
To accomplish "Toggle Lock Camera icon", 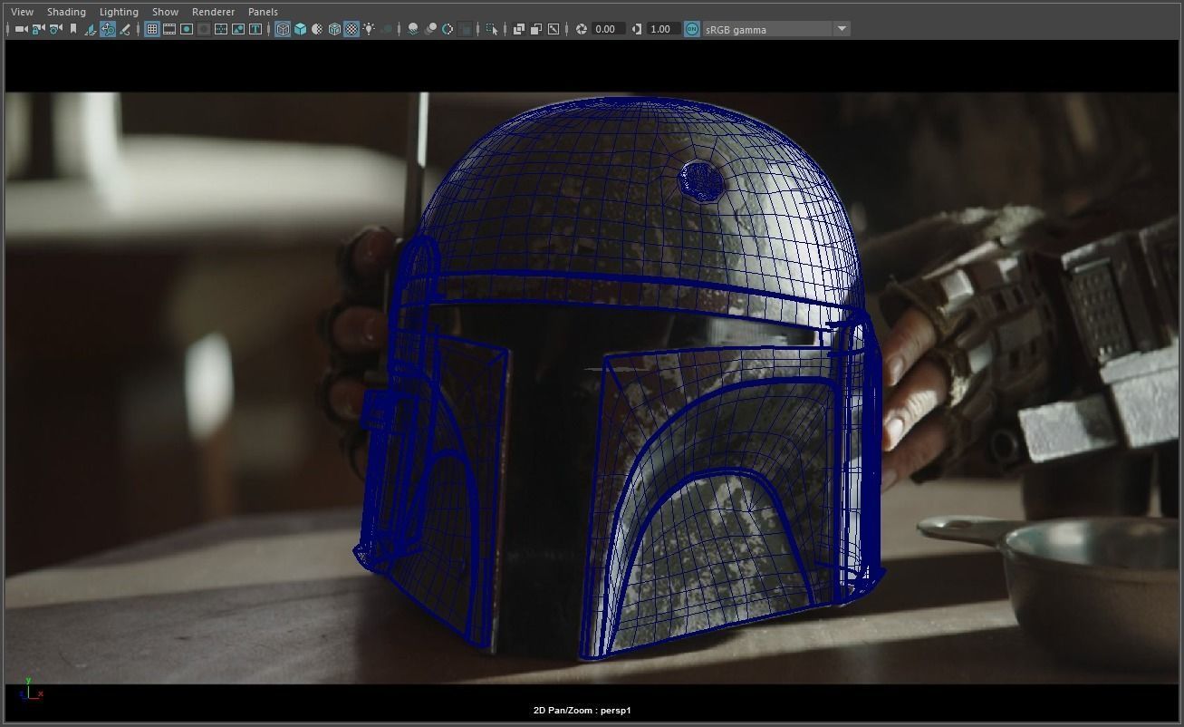I will click(38, 29).
